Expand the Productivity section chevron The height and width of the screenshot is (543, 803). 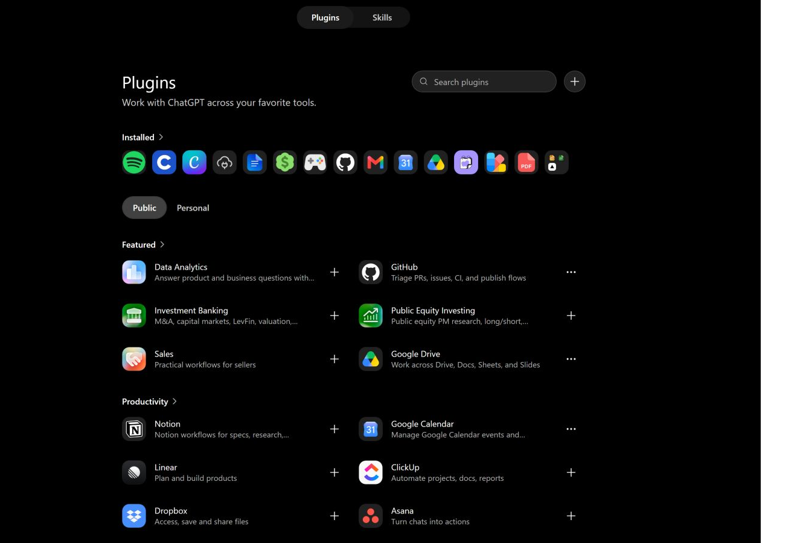(x=174, y=401)
